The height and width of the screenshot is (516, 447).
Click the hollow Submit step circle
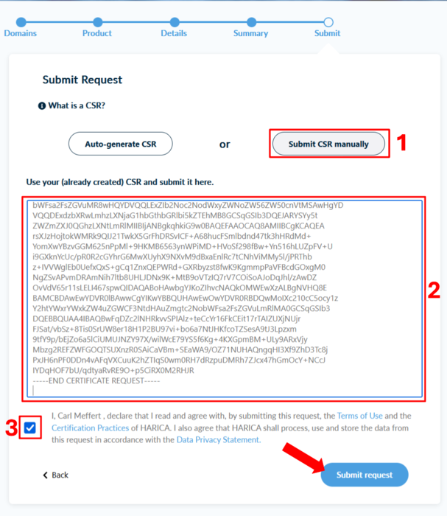click(x=328, y=22)
